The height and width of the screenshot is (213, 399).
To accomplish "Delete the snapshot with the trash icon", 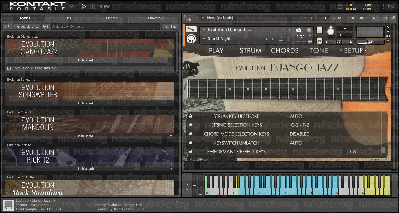I will coord(288,39).
